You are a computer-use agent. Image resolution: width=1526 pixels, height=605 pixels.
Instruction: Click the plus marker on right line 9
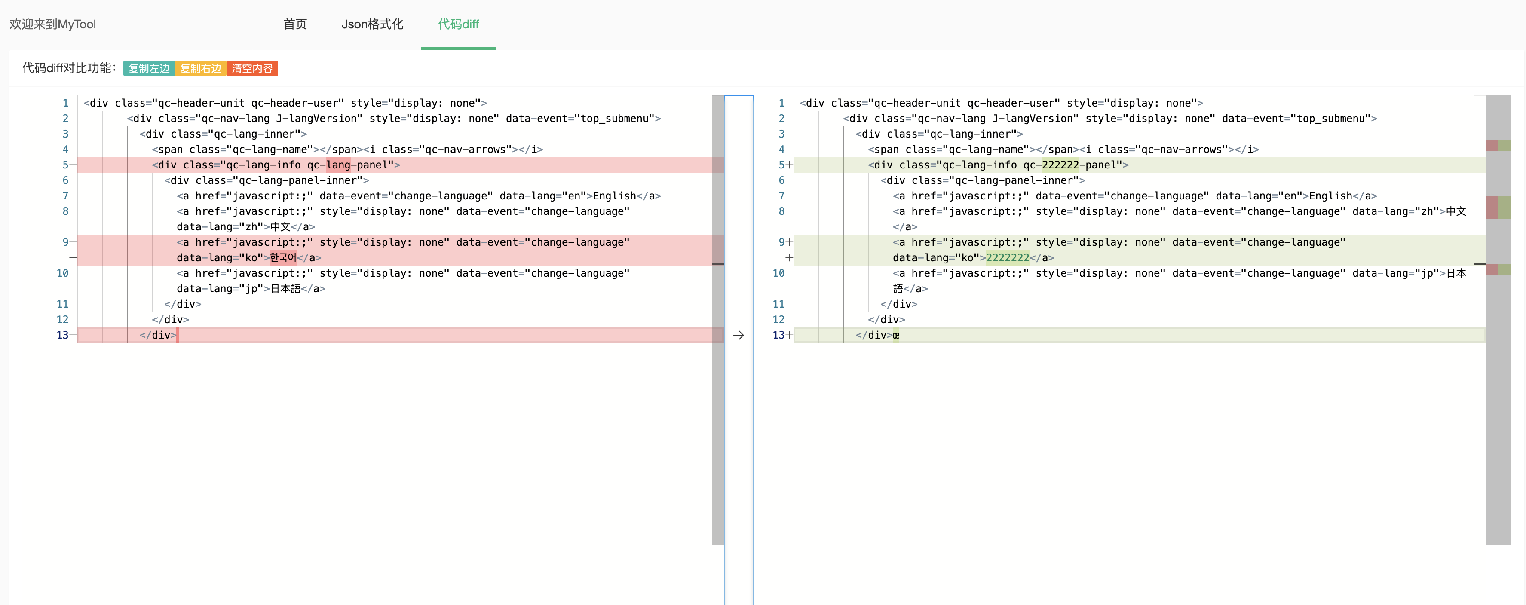789,242
